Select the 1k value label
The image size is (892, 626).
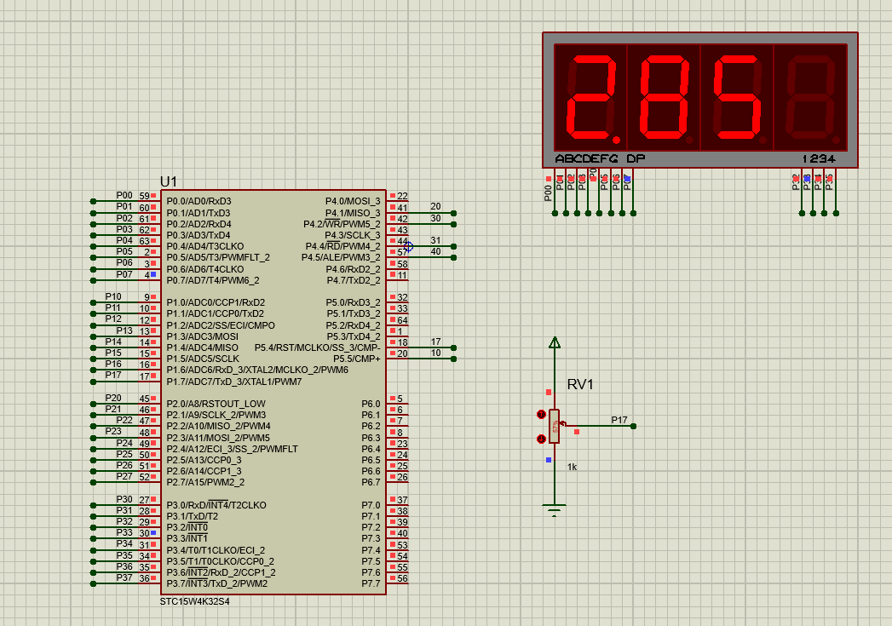click(573, 467)
